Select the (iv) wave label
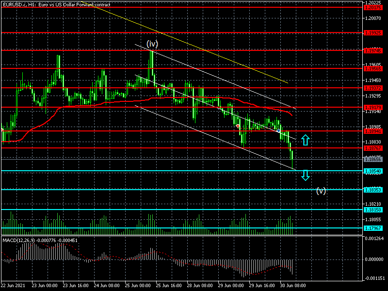This screenshot has width=388, height=291. pos(152,44)
